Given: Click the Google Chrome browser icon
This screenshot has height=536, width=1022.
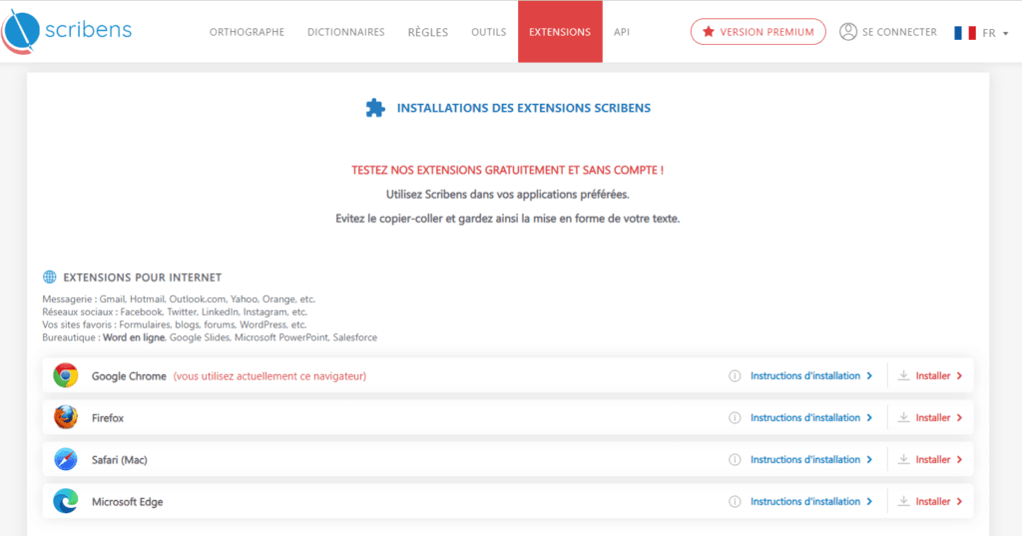Looking at the screenshot, I should tap(66, 375).
